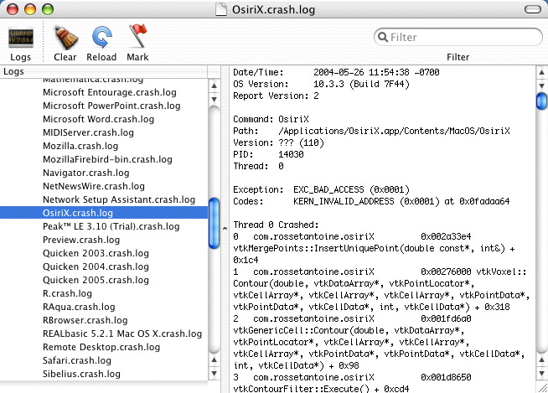Select Microsoft Word.crash.log

[98, 119]
